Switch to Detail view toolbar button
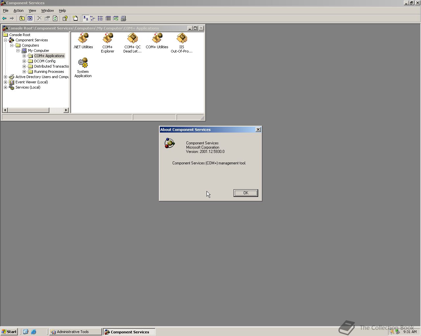421x336 pixels. [x=108, y=18]
